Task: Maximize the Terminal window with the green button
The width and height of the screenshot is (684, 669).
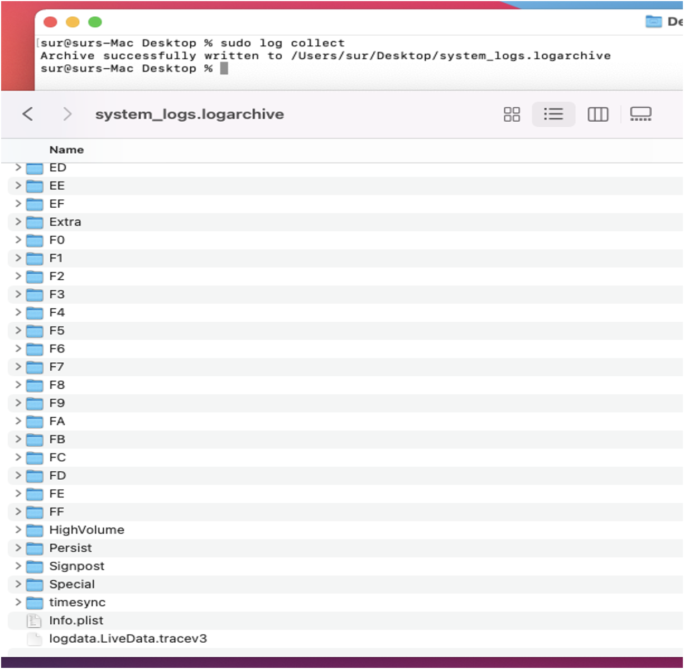Action: [x=95, y=22]
